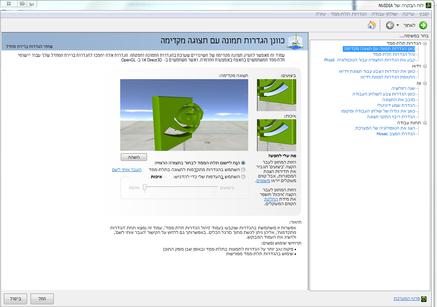This screenshot has height=307, width=437.
Task: Click the ביצועים performance sample thumbnail
Action: click(x=277, y=95)
